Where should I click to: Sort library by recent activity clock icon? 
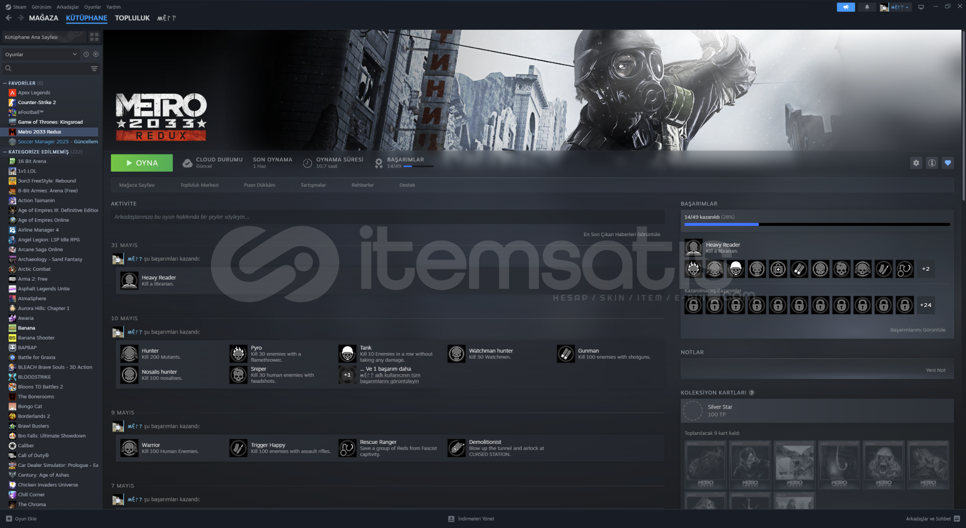pyautogui.click(x=86, y=54)
